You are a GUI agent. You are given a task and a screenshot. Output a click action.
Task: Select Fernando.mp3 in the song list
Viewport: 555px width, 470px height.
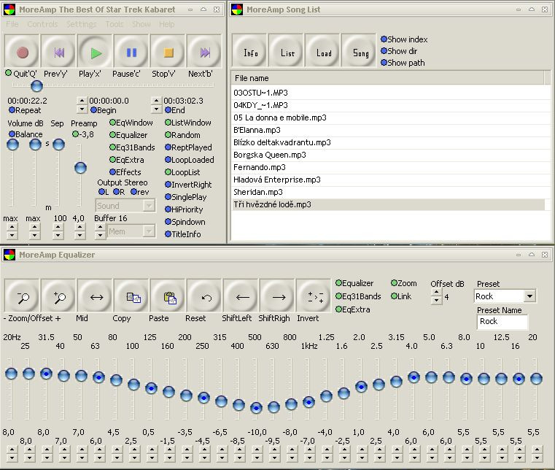pos(388,167)
